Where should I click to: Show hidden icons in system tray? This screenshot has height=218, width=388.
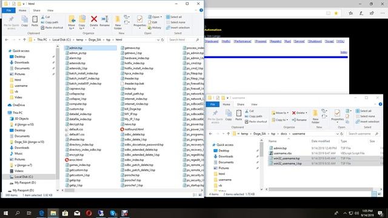345,213
